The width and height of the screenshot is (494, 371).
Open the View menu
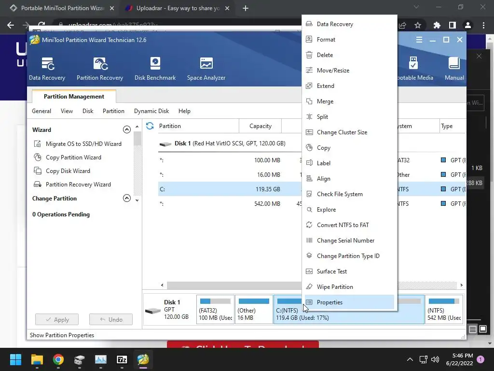(67, 111)
